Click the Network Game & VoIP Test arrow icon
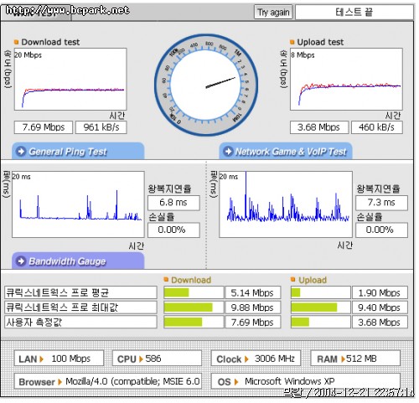419x403 pixels. [228, 152]
